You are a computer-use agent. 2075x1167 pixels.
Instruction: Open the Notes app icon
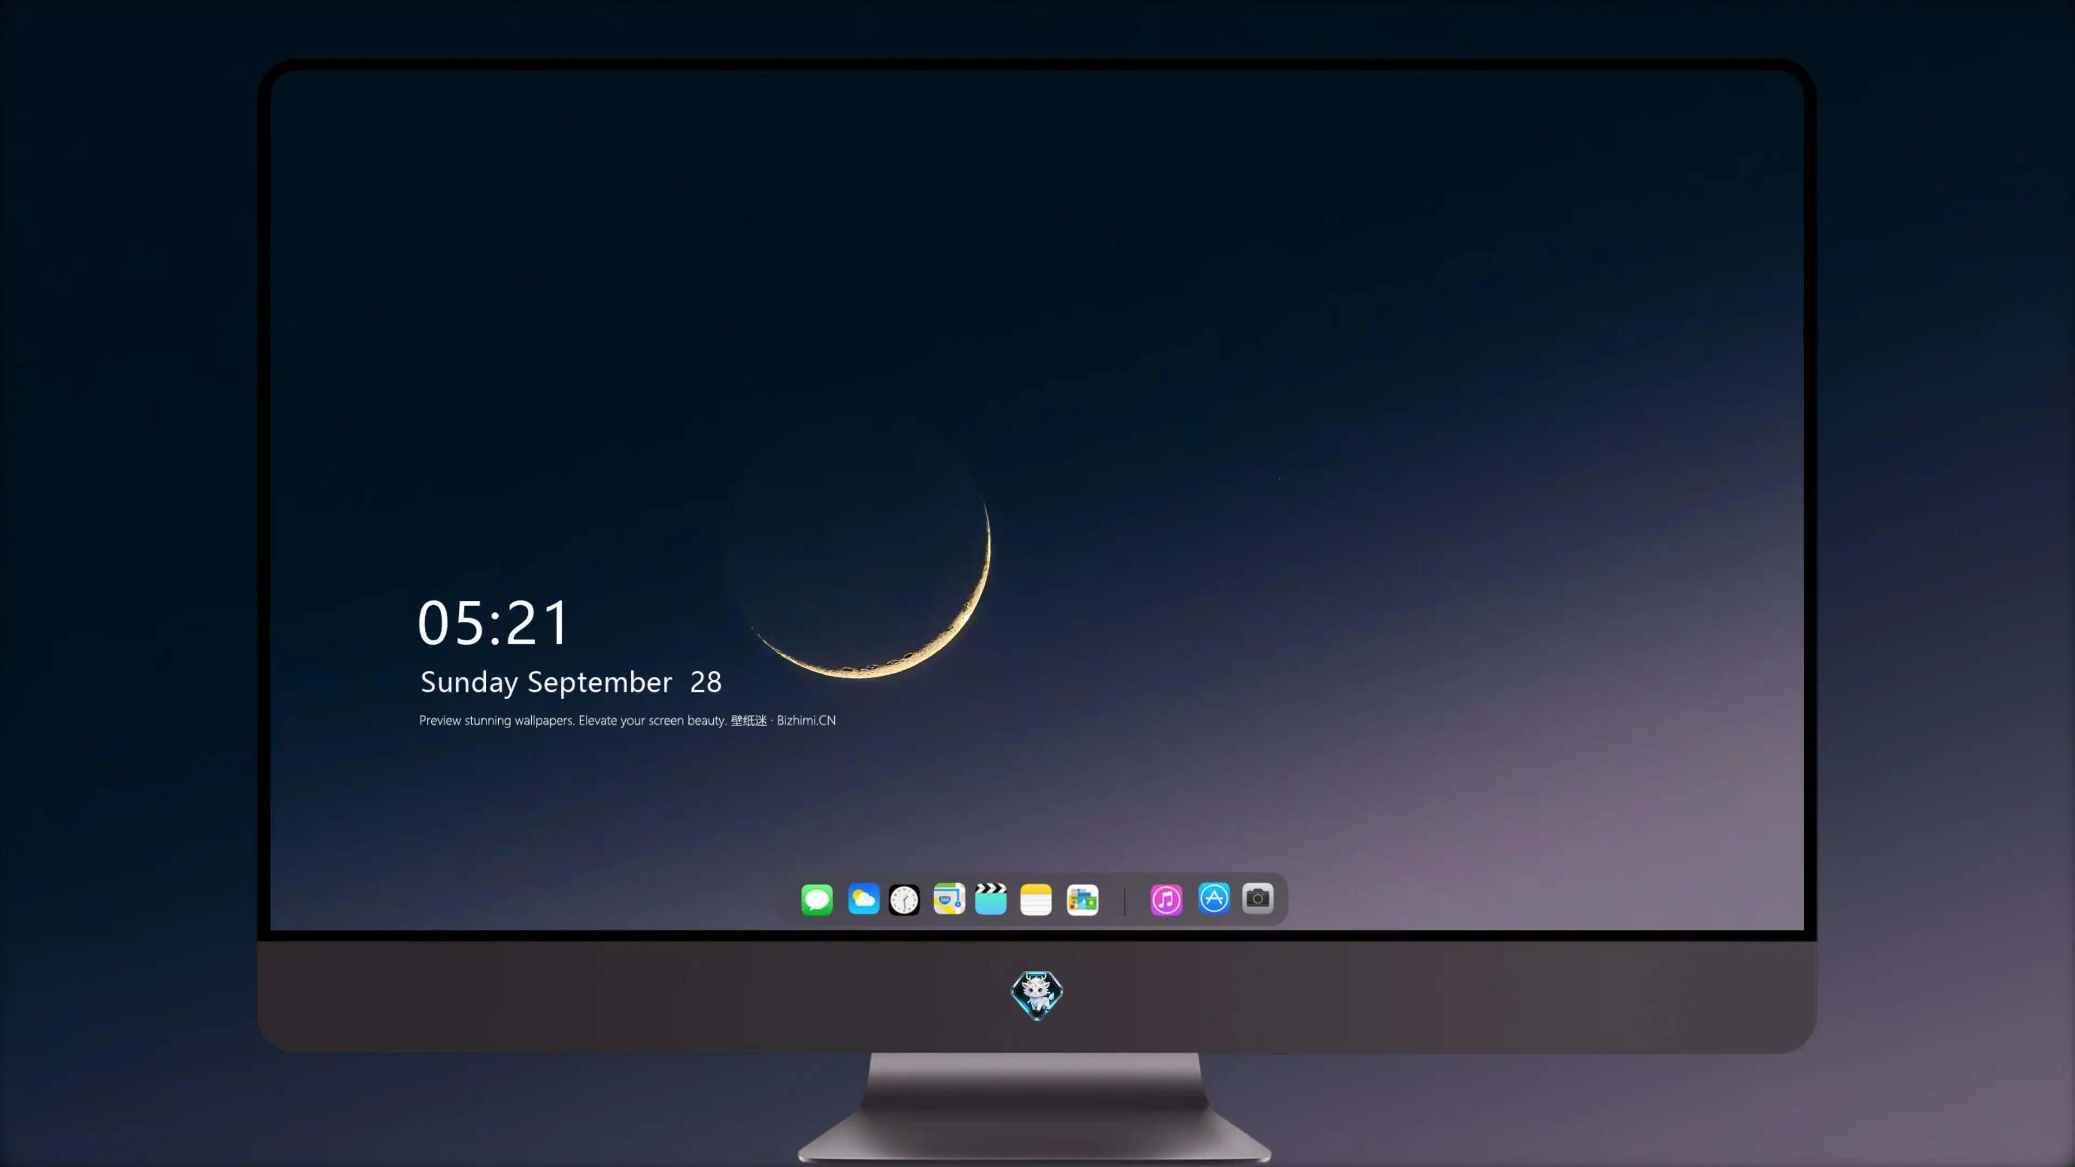1036,900
